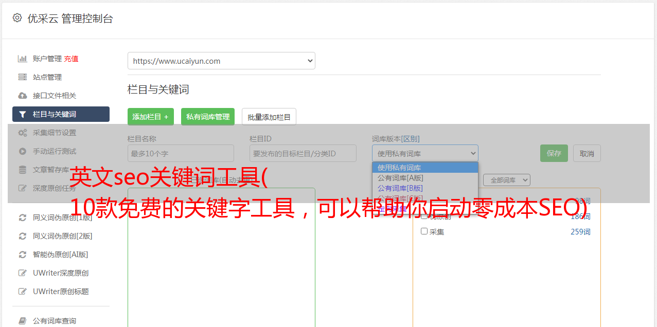Choose the 公有词库[A版] option

pyautogui.click(x=425, y=178)
